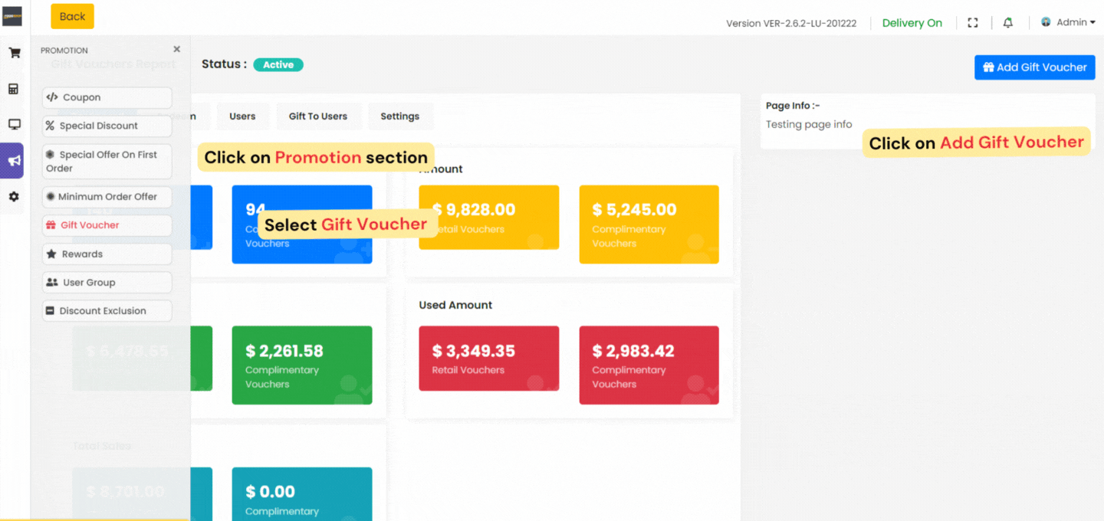
Task: Click the 'Testing page info' text
Action: tap(809, 124)
